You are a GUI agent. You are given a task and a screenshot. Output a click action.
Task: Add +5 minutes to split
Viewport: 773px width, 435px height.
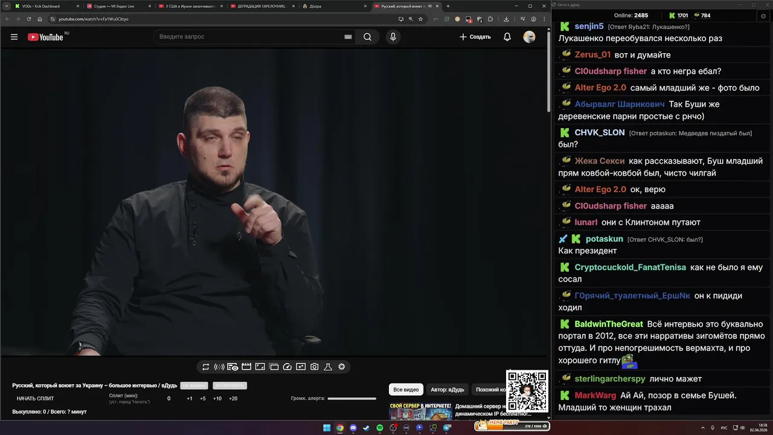click(x=203, y=399)
